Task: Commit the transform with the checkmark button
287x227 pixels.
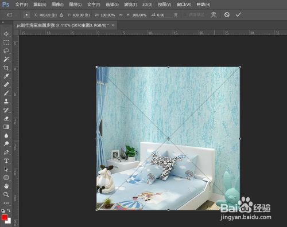Action: point(238,15)
